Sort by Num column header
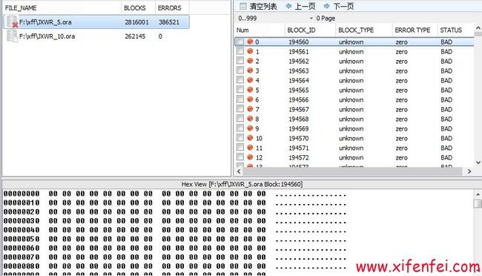Screen dimensions: 482x276 tap(260, 30)
